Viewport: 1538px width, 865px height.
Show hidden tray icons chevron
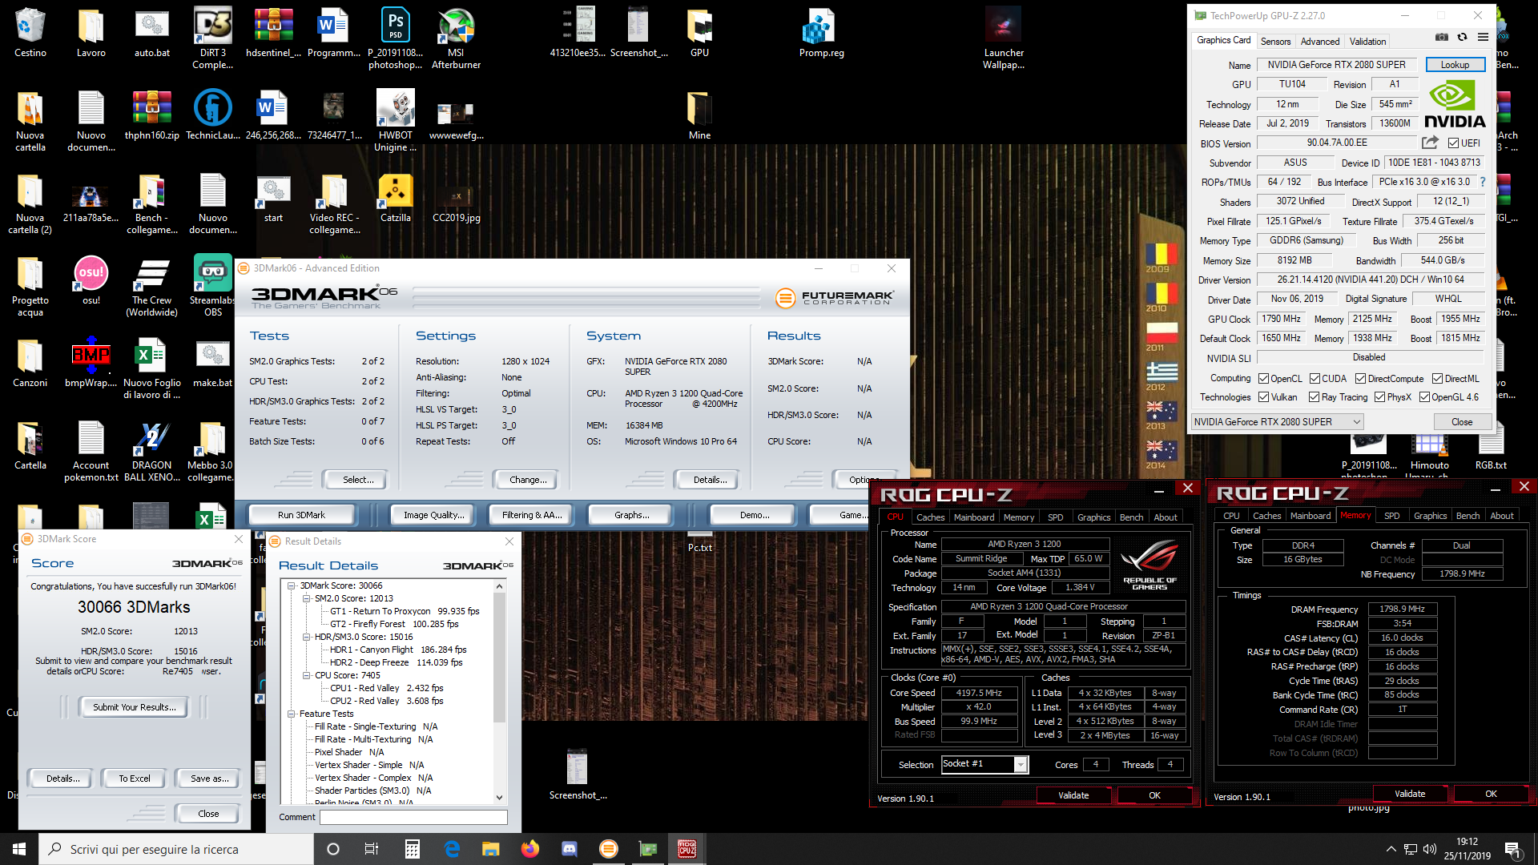point(1391,849)
